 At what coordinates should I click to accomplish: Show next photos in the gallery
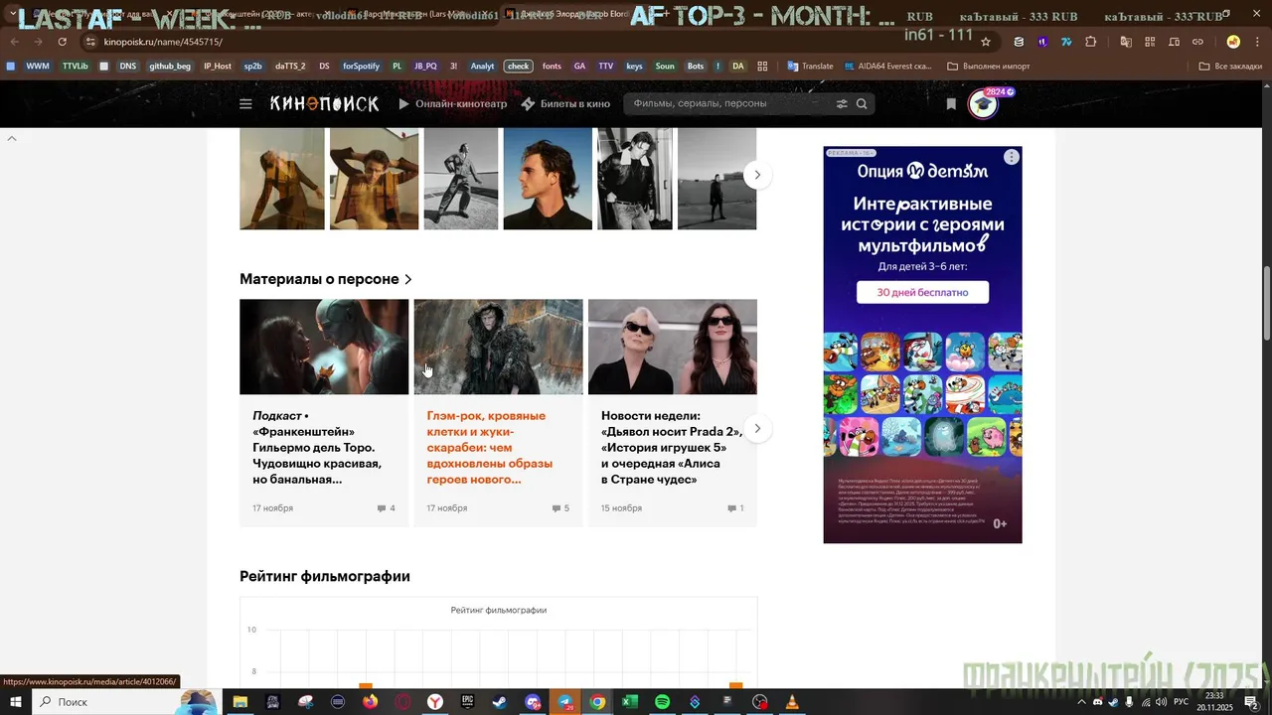[757, 175]
